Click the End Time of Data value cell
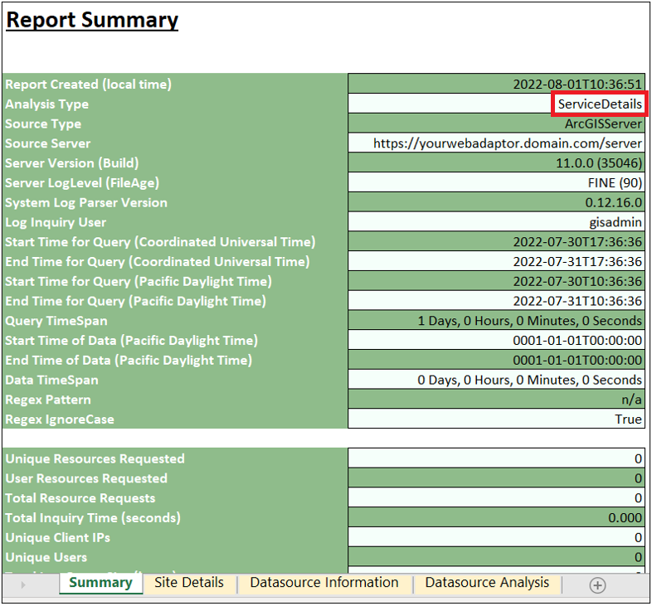This screenshot has width=652, height=606. tap(496, 360)
